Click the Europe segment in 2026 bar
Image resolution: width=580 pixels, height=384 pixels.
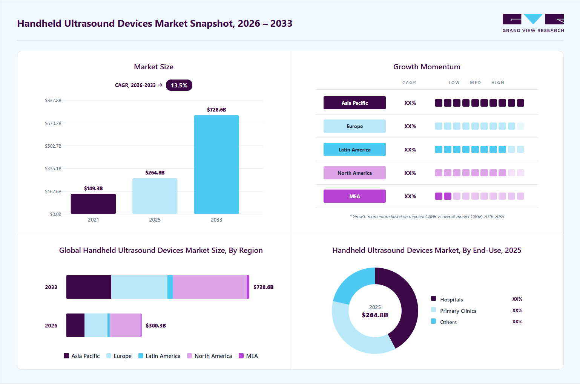tap(96, 325)
